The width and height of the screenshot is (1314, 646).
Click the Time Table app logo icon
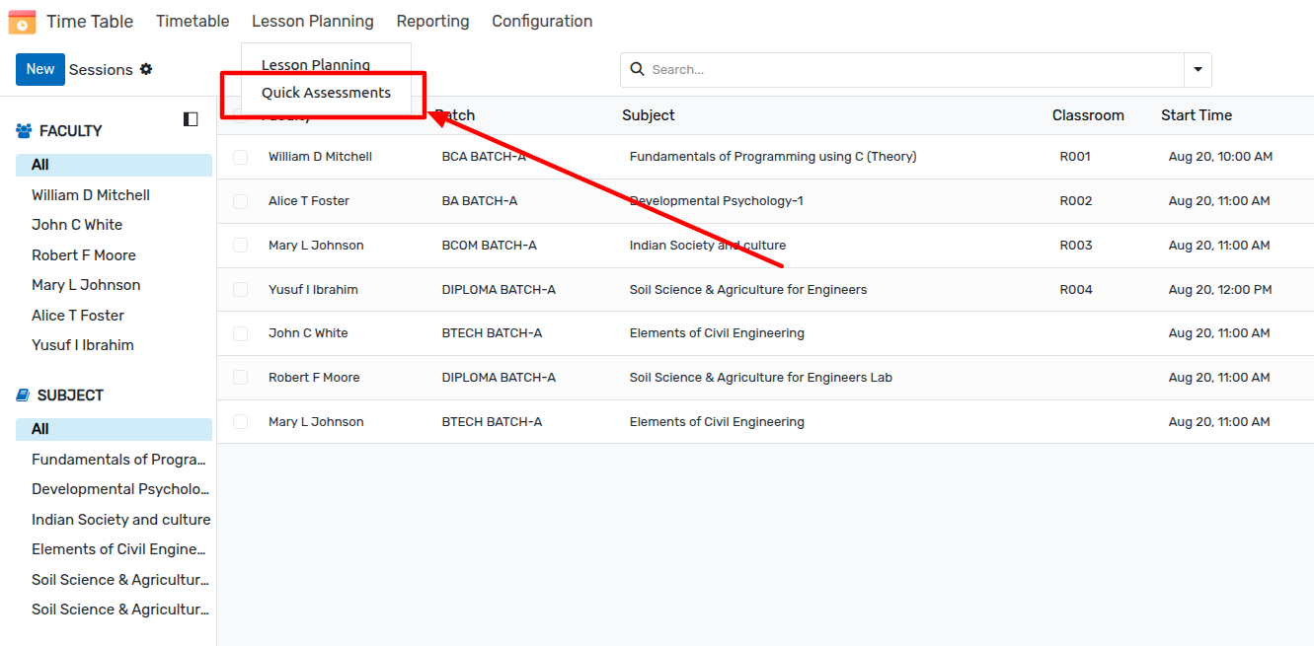point(22,22)
